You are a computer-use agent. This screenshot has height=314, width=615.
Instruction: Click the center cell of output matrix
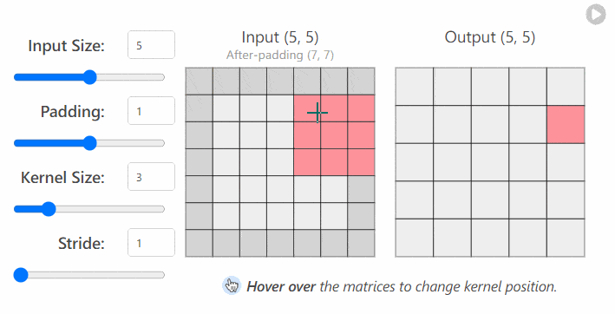490,162
